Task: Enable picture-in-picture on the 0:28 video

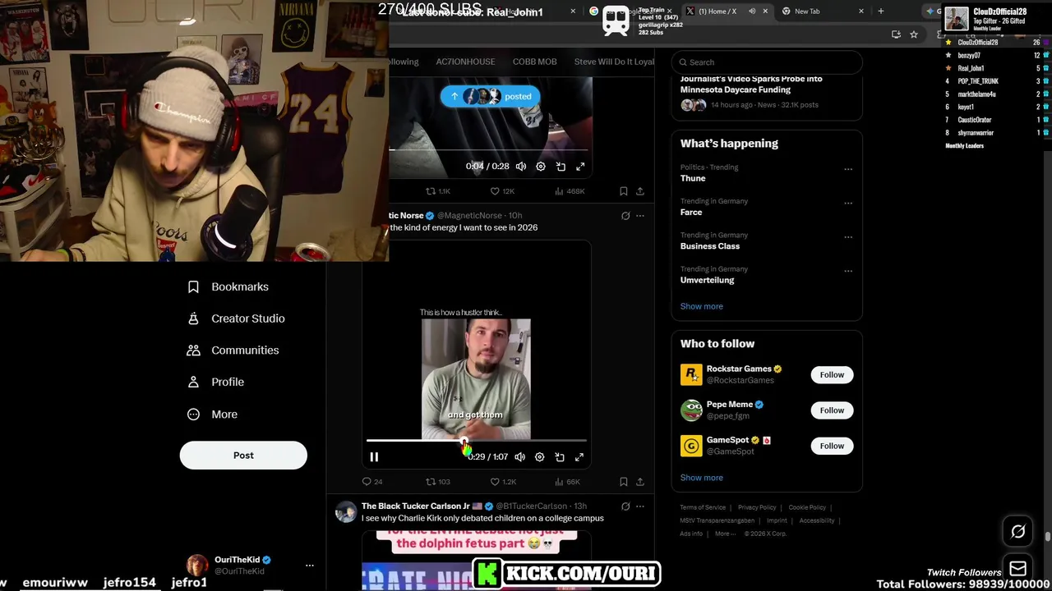Action: 561,167
